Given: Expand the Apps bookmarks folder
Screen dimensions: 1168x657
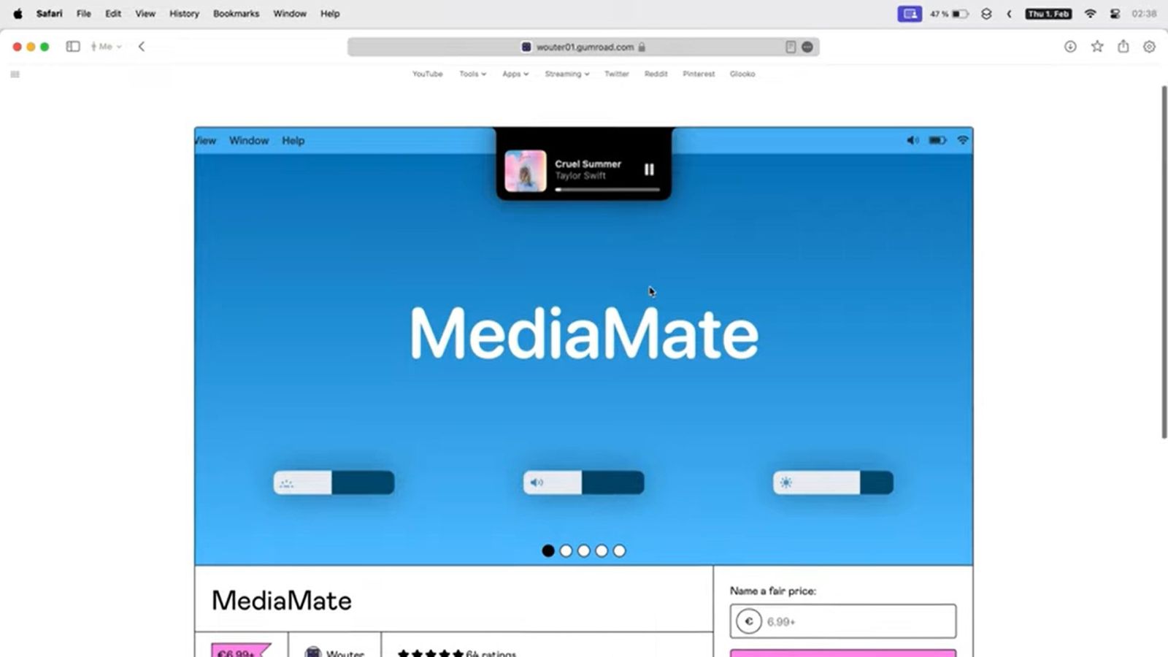Looking at the screenshot, I should tap(515, 74).
